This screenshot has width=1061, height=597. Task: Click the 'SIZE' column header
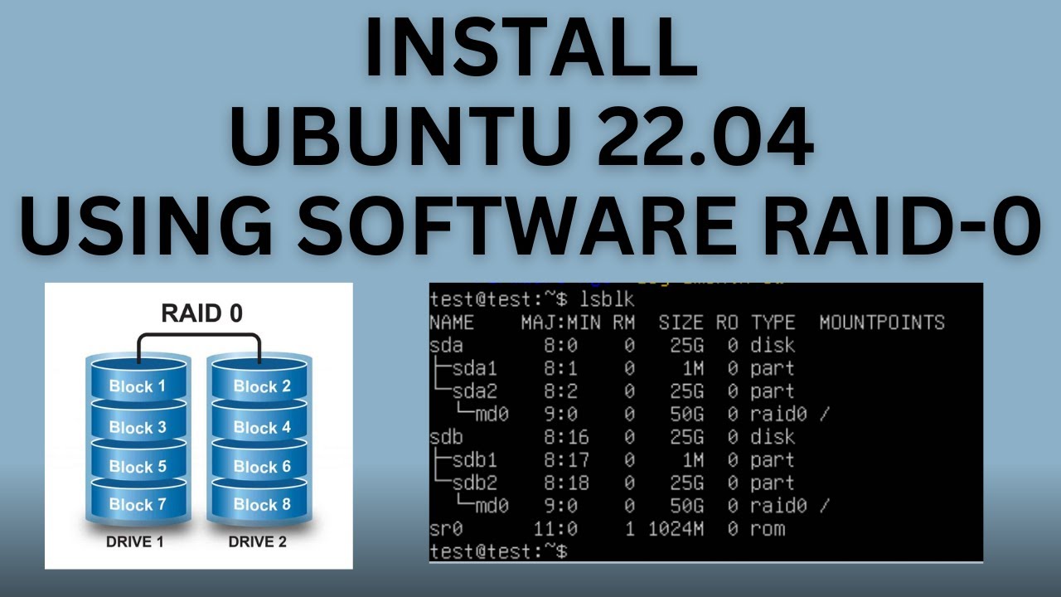click(x=681, y=323)
